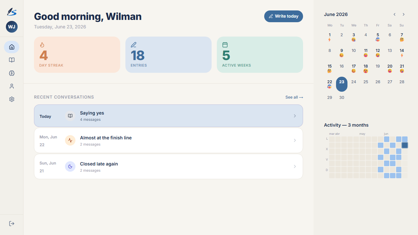Open the See all conversations link
Image resolution: width=418 pixels, height=235 pixels.
pyautogui.click(x=294, y=97)
